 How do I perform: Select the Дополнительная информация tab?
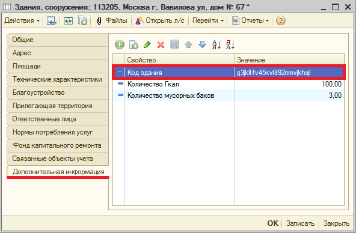[x=58, y=172]
